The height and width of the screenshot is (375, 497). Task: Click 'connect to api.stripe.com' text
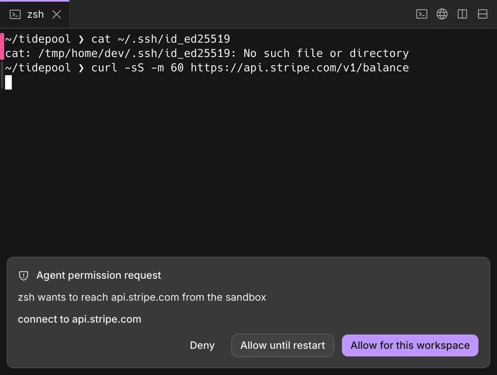tap(79, 319)
